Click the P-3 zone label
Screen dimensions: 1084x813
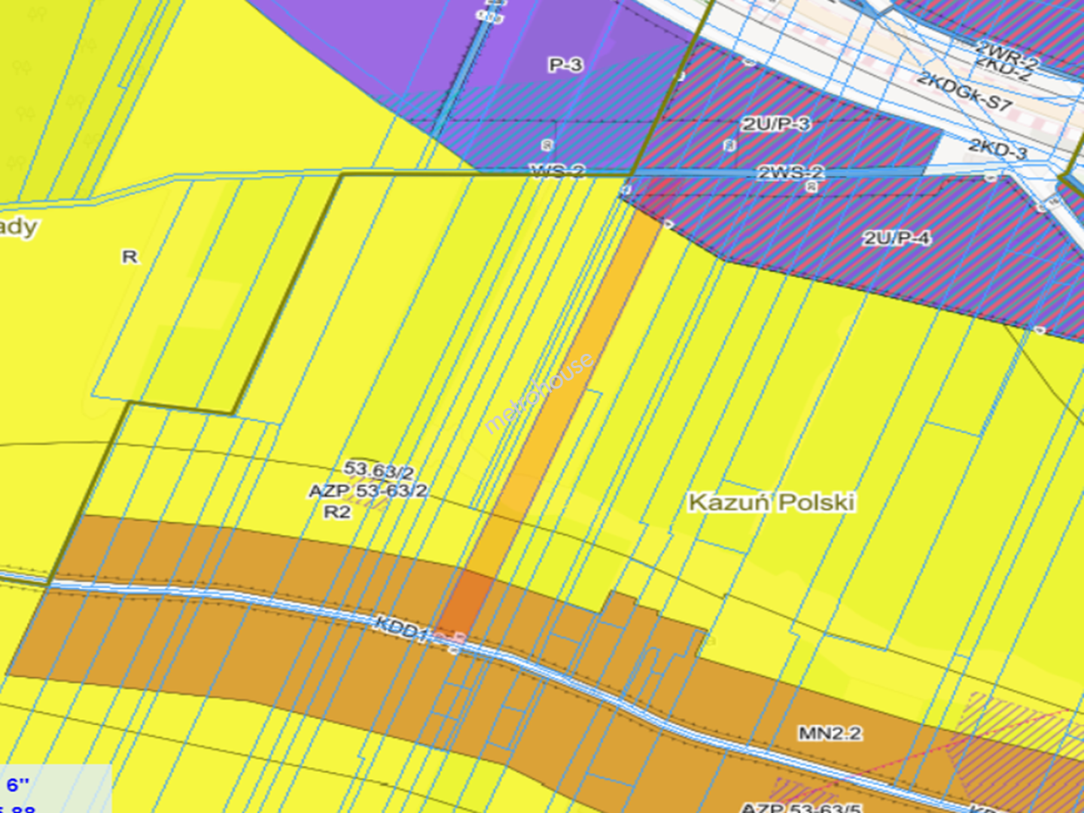tap(565, 65)
